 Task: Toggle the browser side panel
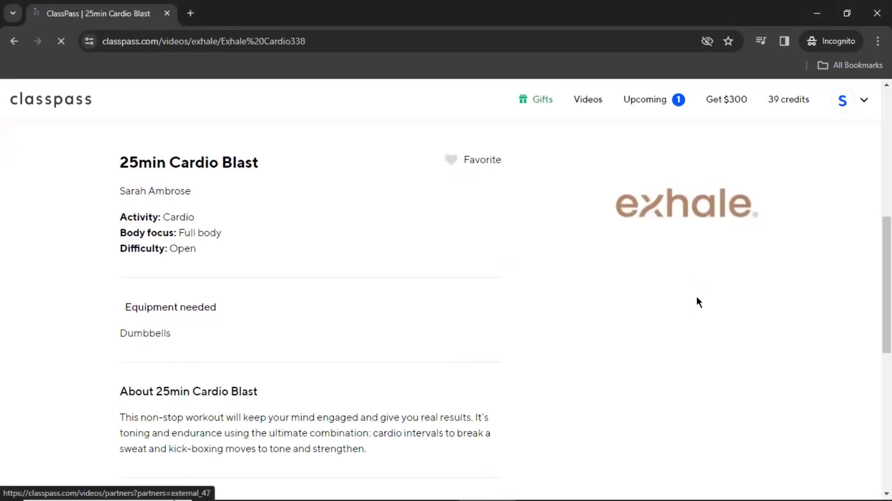pyautogui.click(x=784, y=41)
